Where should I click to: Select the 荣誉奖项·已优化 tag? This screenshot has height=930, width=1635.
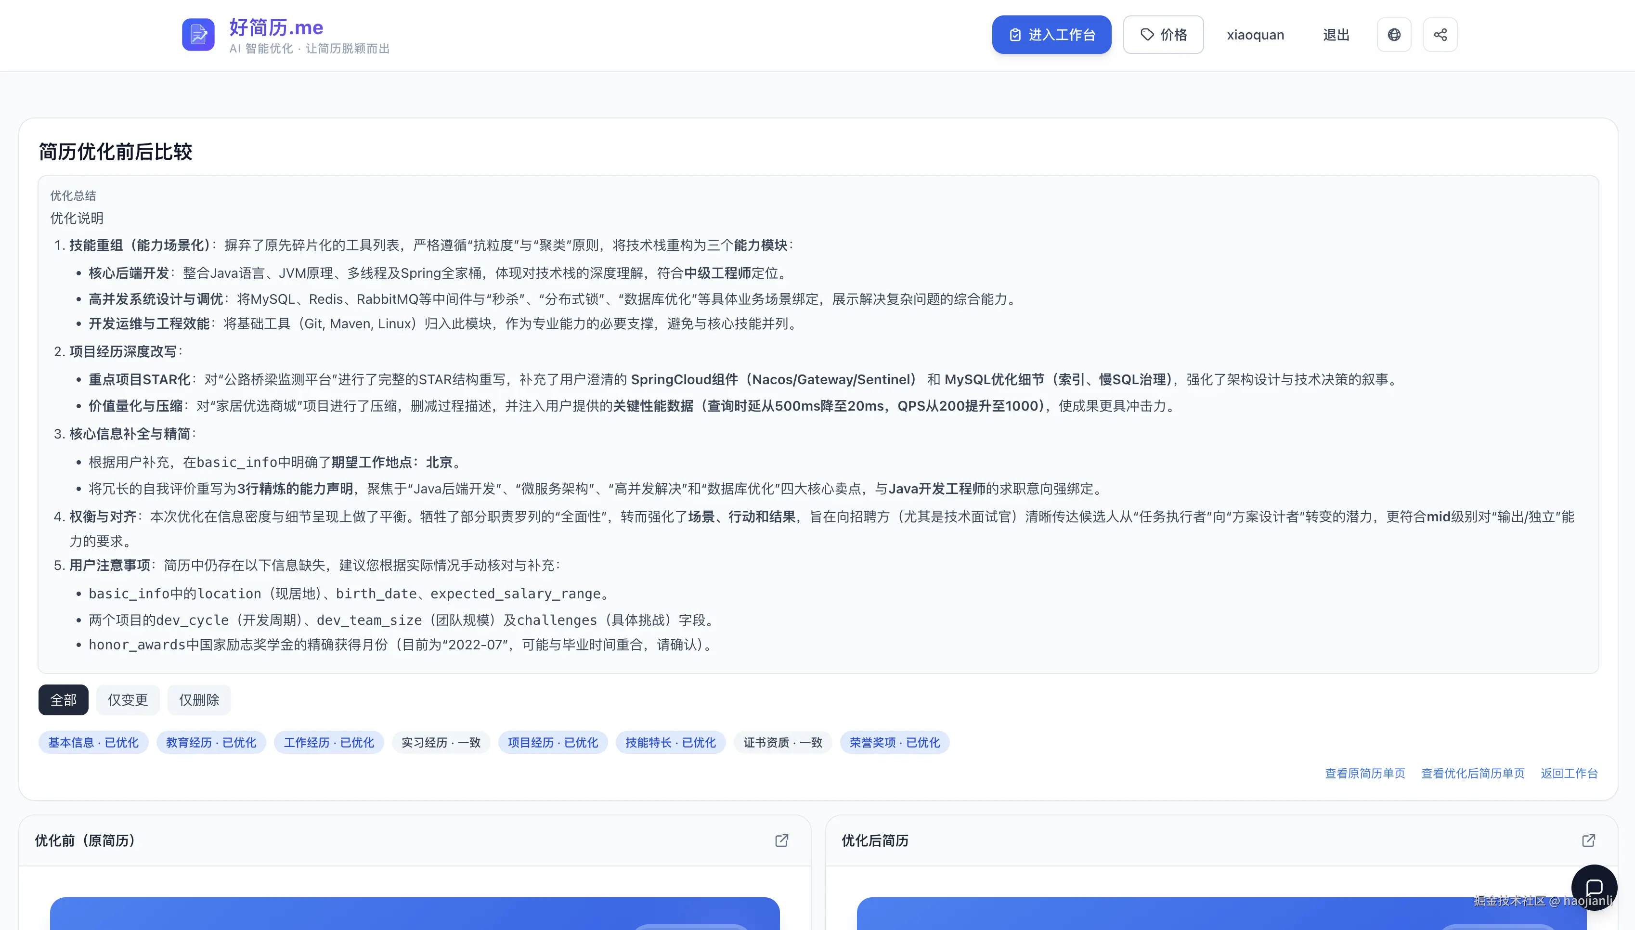[x=894, y=742]
